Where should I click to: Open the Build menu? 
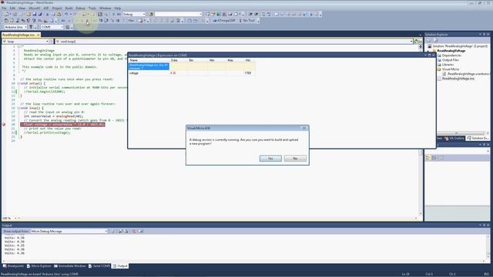coord(69,8)
